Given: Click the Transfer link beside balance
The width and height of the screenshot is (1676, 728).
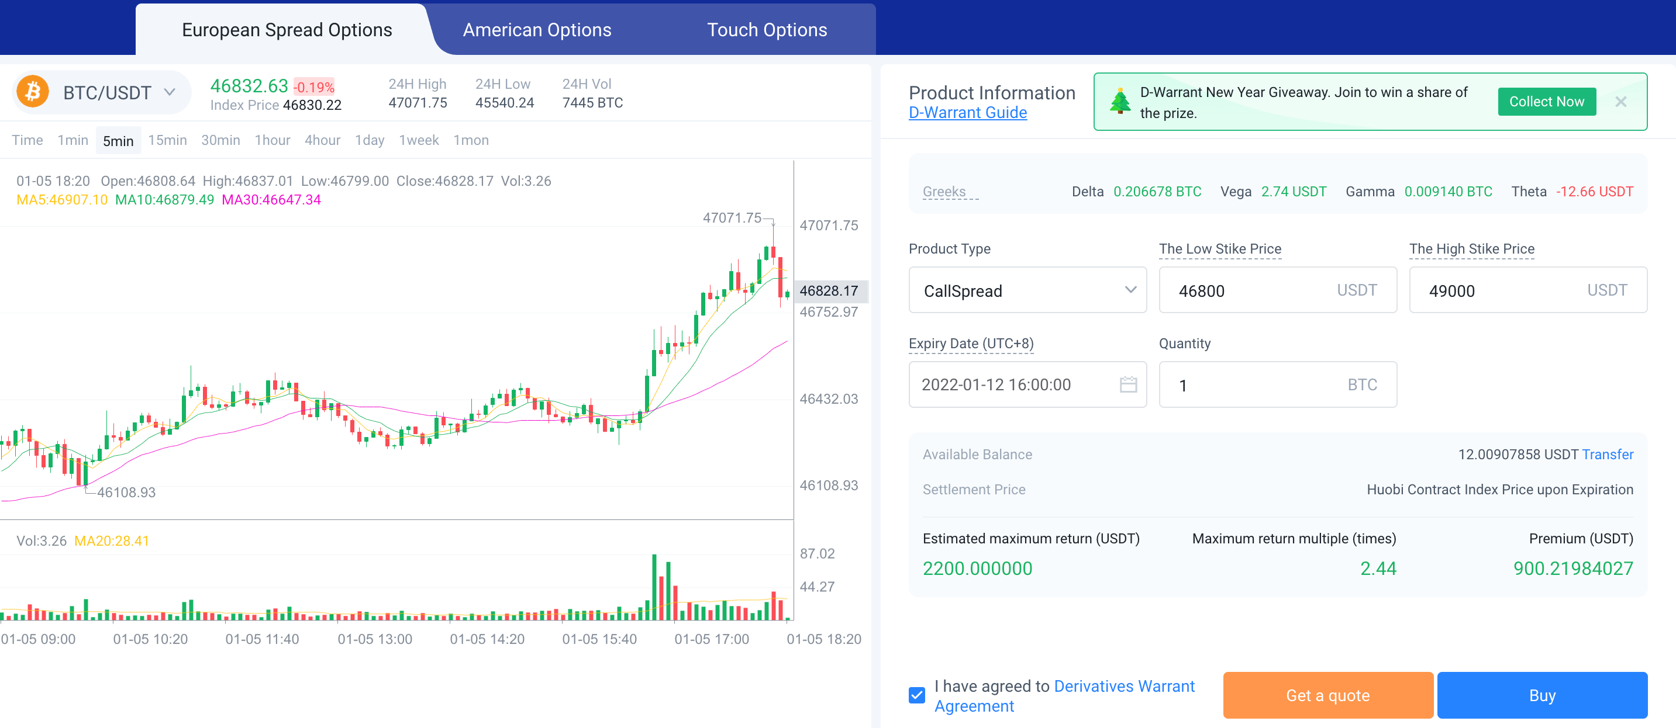Looking at the screenshot, I should (x=1607, y=455).
